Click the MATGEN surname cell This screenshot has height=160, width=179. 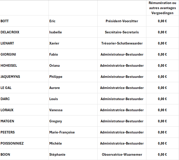point(8,121)
